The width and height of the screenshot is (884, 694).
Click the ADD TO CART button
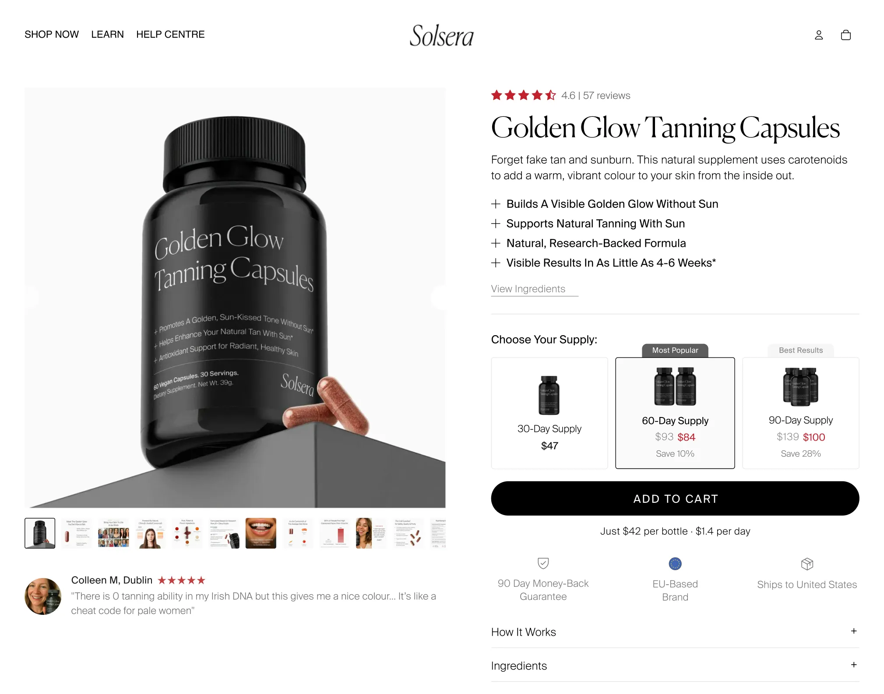pyautogui.click(x=675, y=498)
